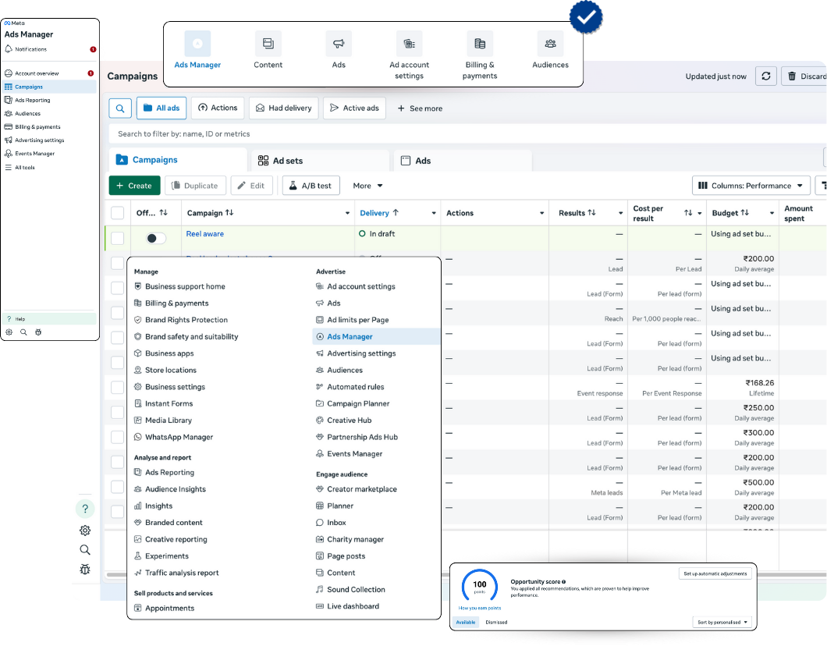Click the refresh icon beside Updated just now

click(766, 76)
